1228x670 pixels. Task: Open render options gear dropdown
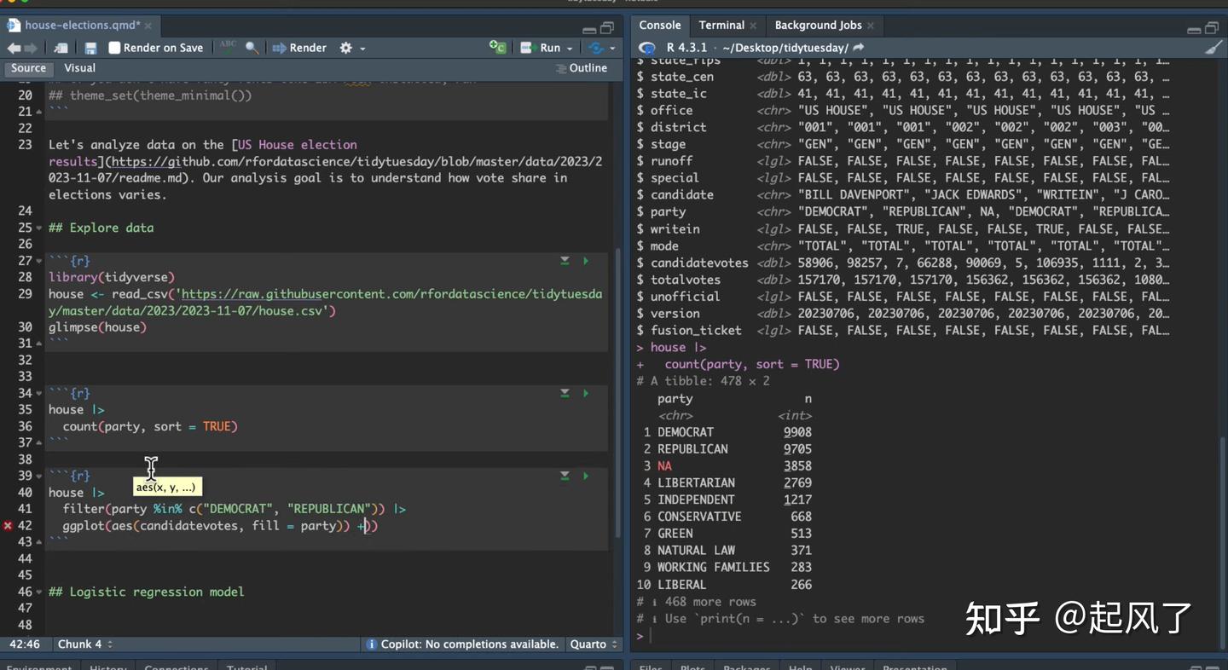(x=352, y=48)
